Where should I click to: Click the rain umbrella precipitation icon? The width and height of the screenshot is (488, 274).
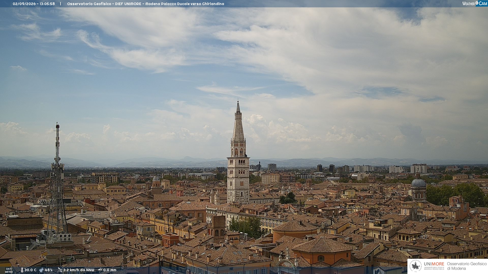point(100,270)
